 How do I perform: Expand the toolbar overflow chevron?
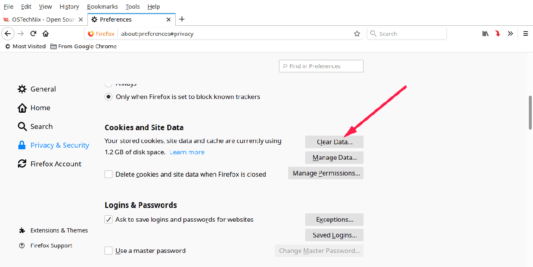(511, 34)
